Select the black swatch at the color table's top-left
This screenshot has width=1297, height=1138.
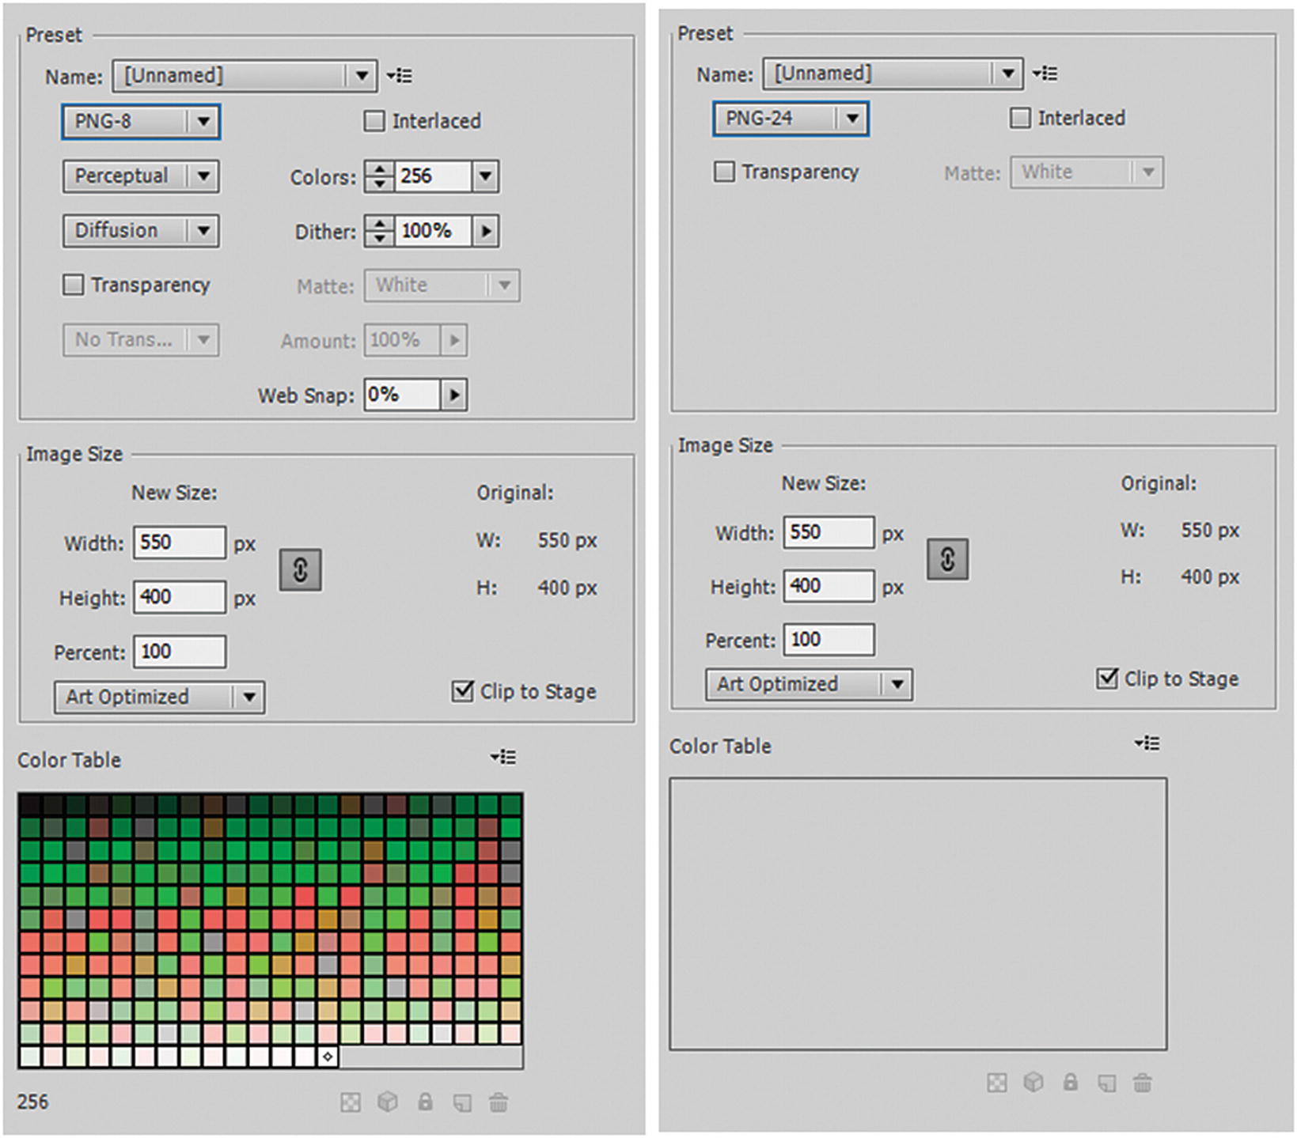tap(30, 805)
